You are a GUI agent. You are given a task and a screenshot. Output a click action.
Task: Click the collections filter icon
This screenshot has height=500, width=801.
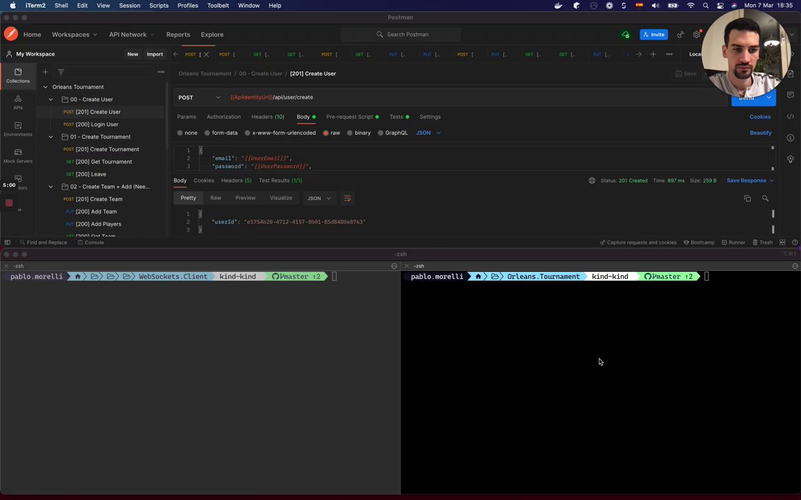coord(60,72)
